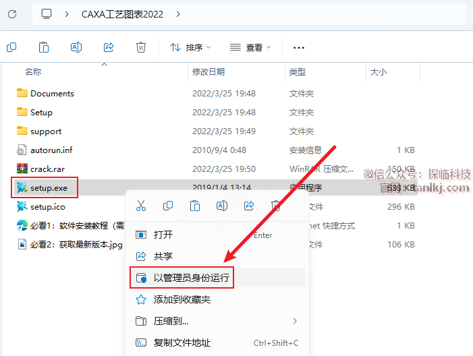Click Documents modified date 2022/3/25 19:48

click(x=224, y=94)
